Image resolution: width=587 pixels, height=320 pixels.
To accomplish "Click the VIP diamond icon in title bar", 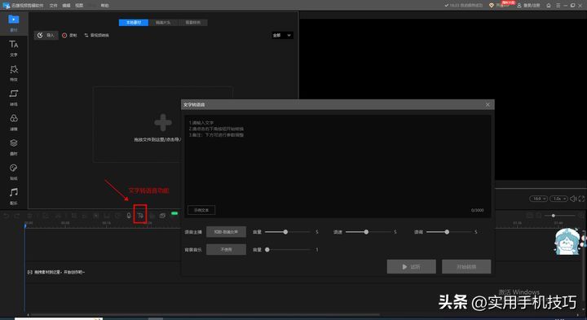I will pos(492,5).
